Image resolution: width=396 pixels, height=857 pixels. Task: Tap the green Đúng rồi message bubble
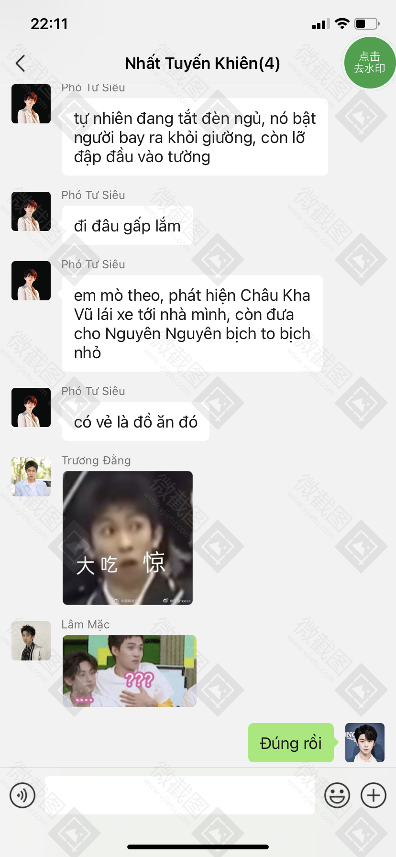[291, 743]
